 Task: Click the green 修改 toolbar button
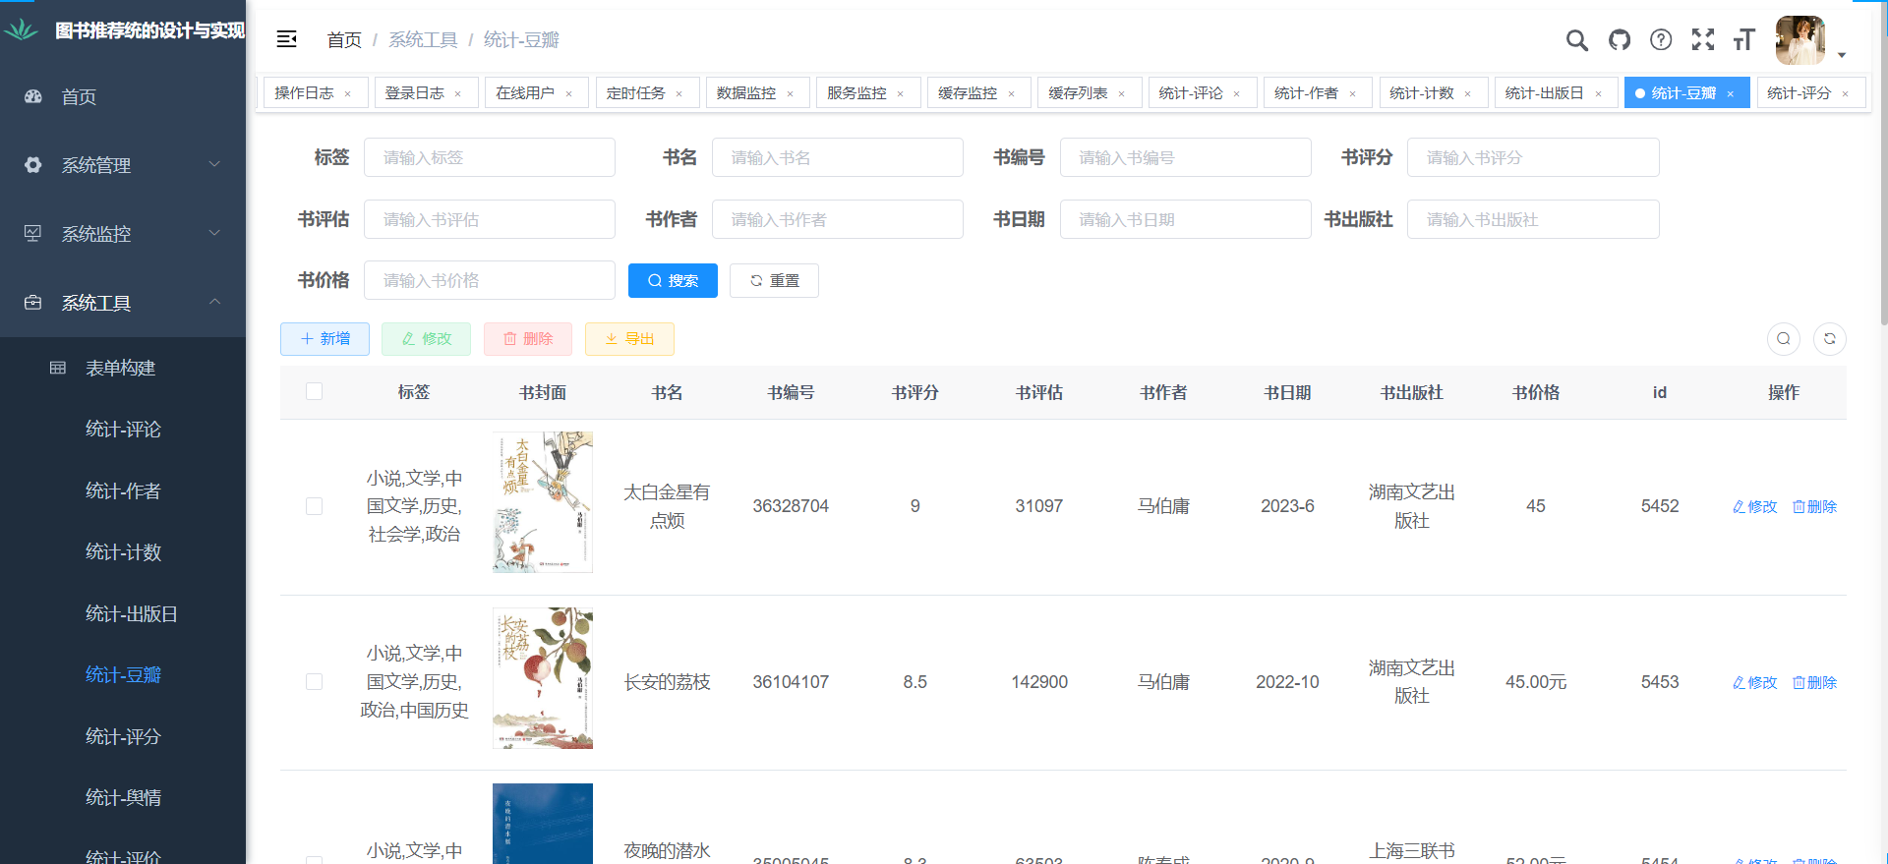tap(426, 339)
